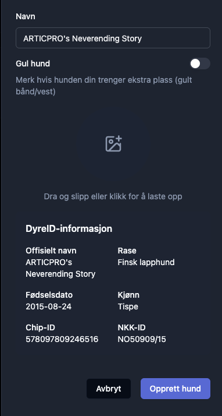
Task: Click the DyreID-informasjon heading
Action: pos(69,229)
